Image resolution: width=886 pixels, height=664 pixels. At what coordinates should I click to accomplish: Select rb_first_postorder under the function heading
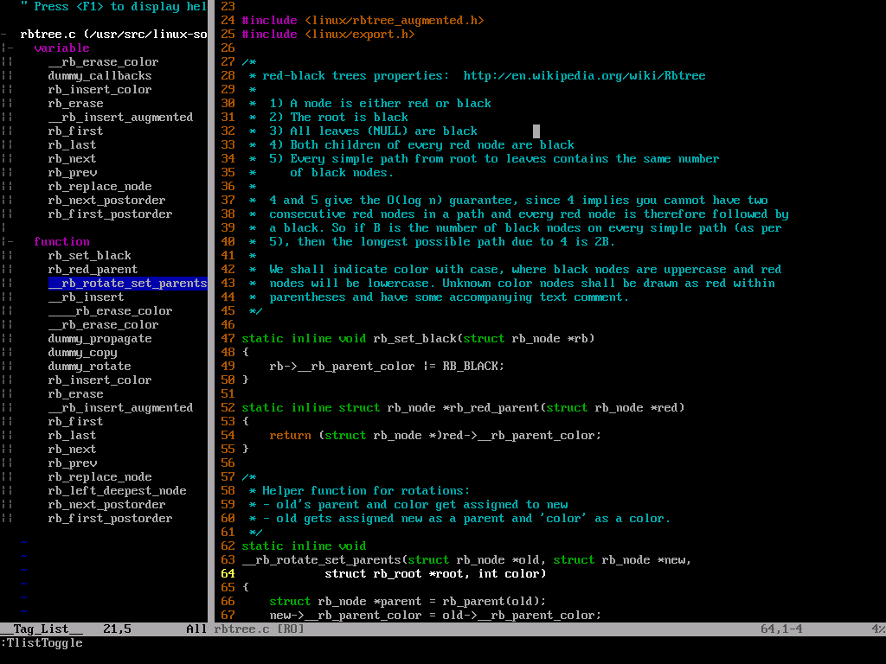[110, 519]
